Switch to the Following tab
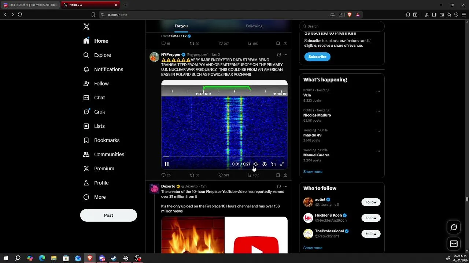 [254, 26]
